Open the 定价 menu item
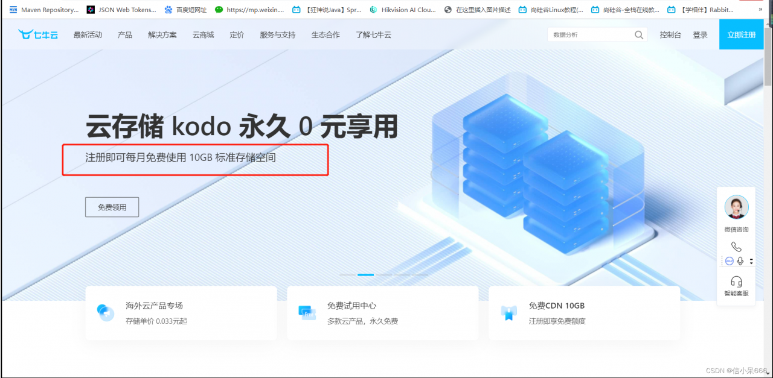Viewport: 773px width, 378px height. pos(237,35)
